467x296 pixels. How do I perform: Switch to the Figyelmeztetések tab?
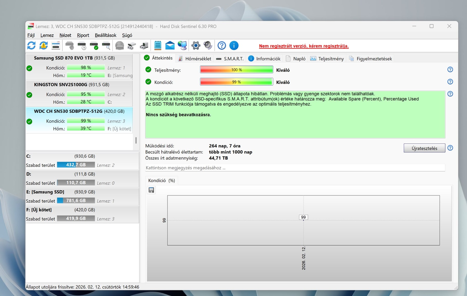(x=370, y=59)
